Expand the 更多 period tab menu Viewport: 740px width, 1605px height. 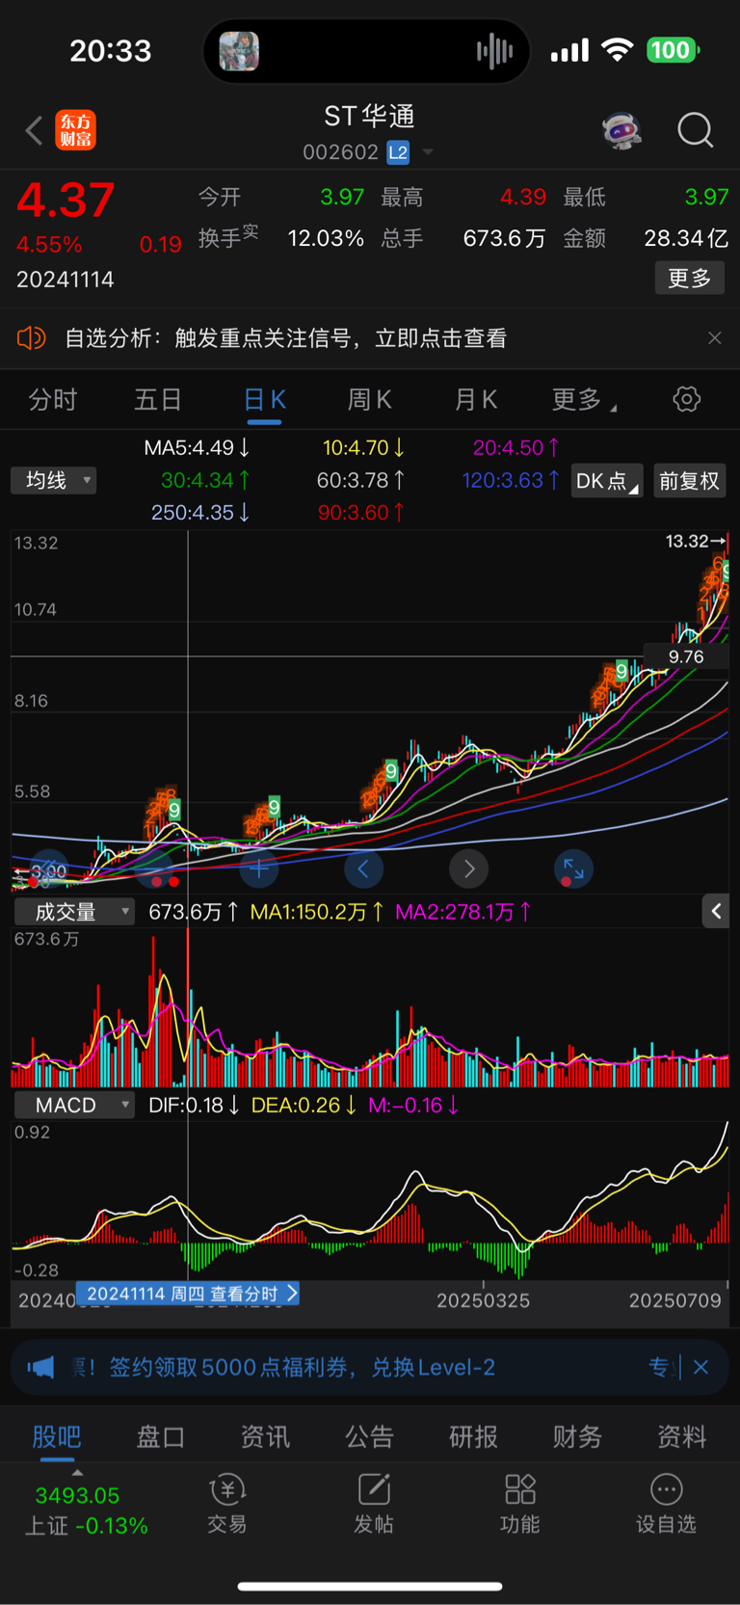point(584,399)
